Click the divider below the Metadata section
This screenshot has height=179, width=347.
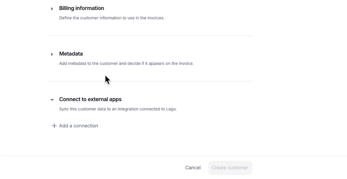pos(150,81)
